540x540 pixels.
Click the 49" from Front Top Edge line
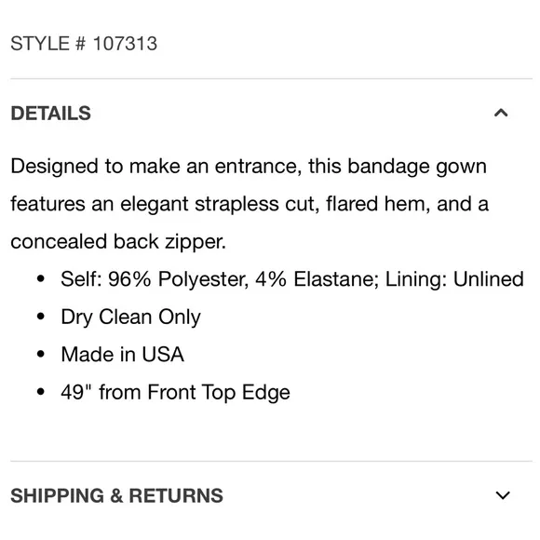click(175, 392)
